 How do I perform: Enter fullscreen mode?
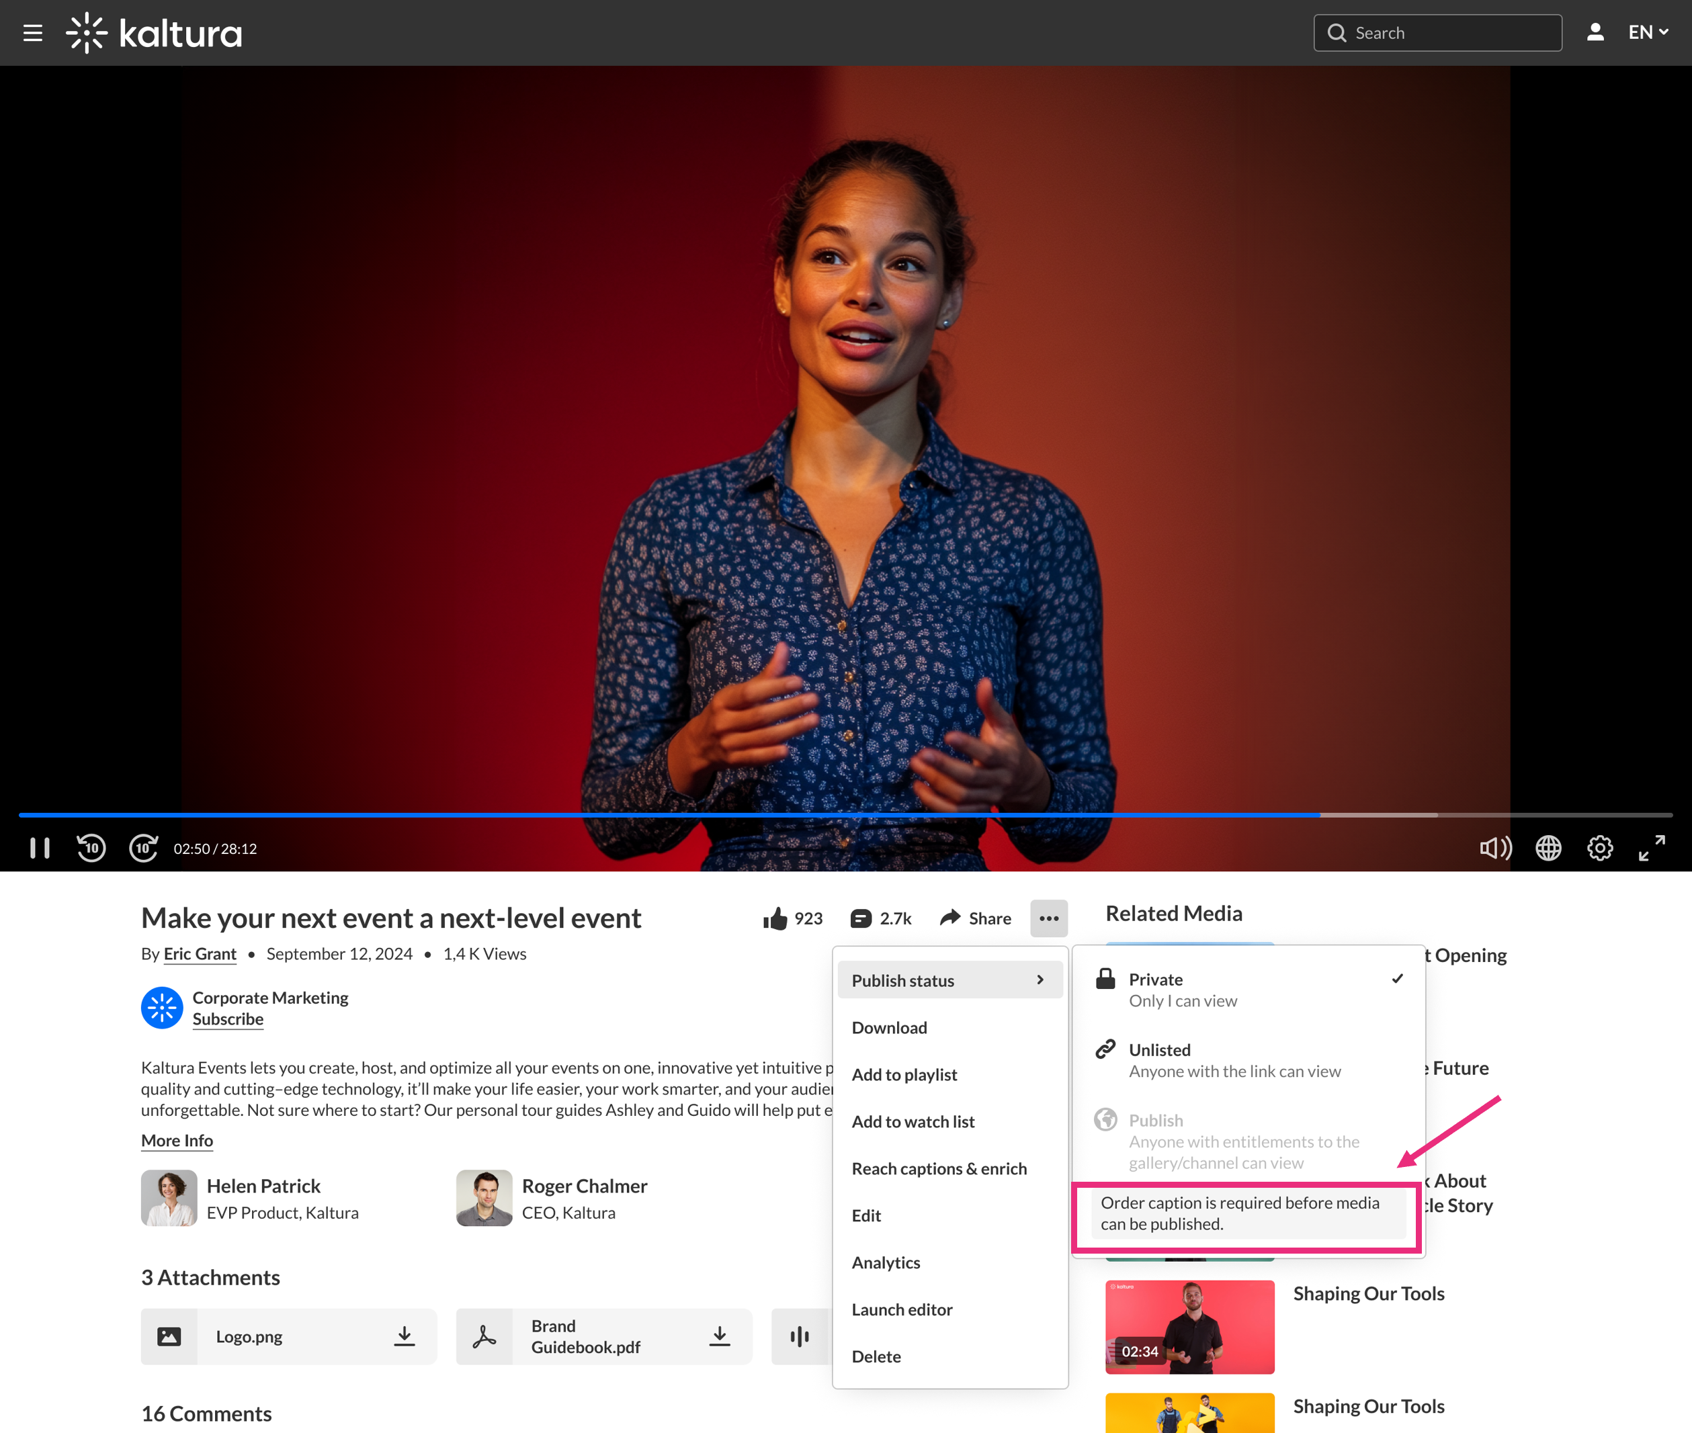1652,848
